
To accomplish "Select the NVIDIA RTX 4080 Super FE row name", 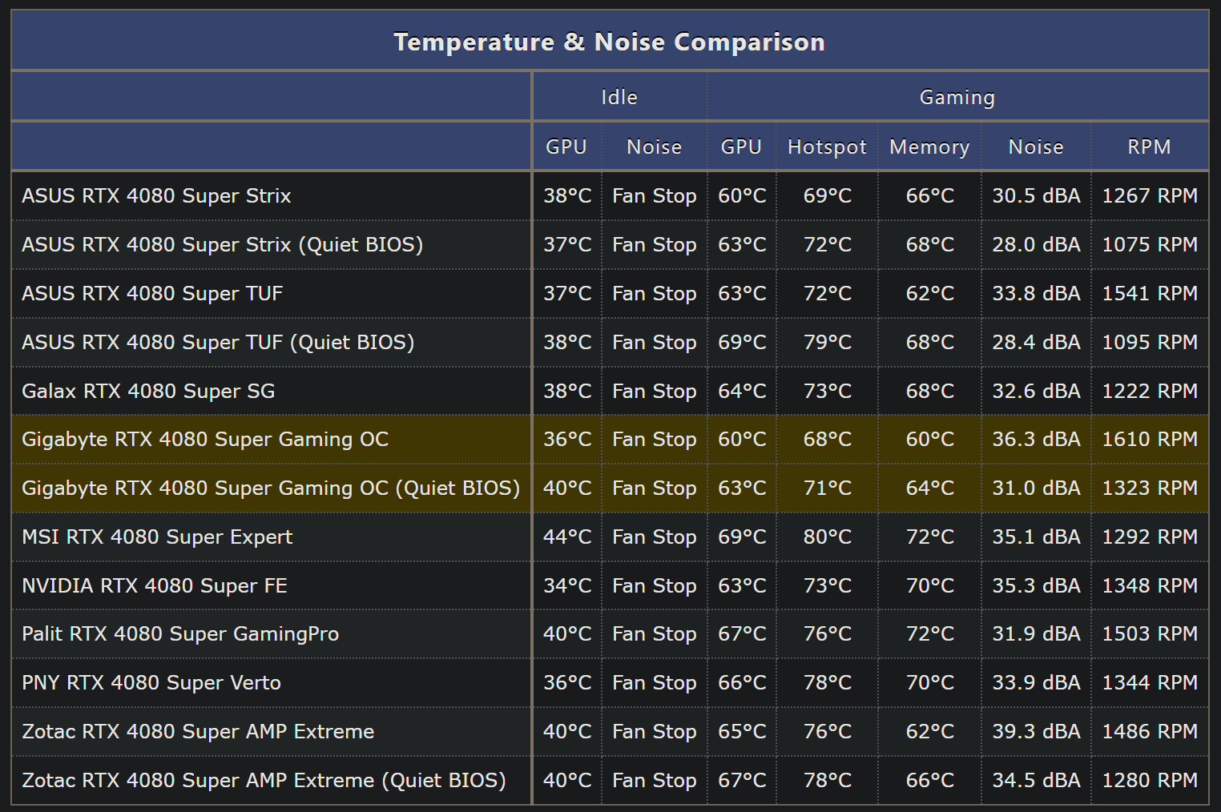I will 154,585.
